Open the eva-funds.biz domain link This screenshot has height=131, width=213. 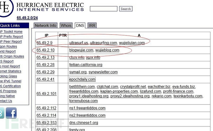coord(184,87)
